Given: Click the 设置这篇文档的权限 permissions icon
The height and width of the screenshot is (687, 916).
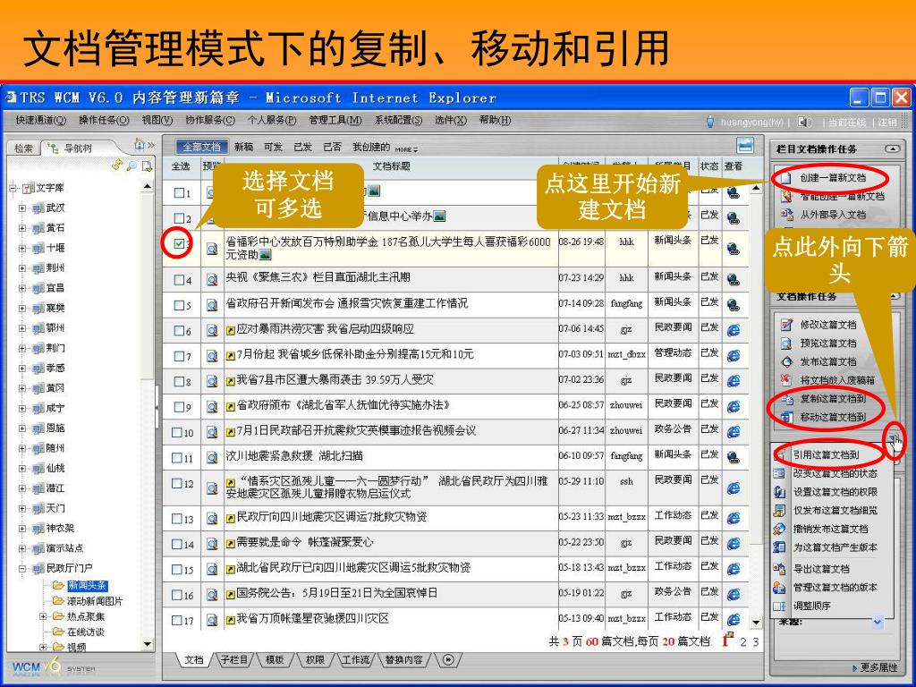Looking at the screenshot, I should pyautogui.click(x=779, y=492).
